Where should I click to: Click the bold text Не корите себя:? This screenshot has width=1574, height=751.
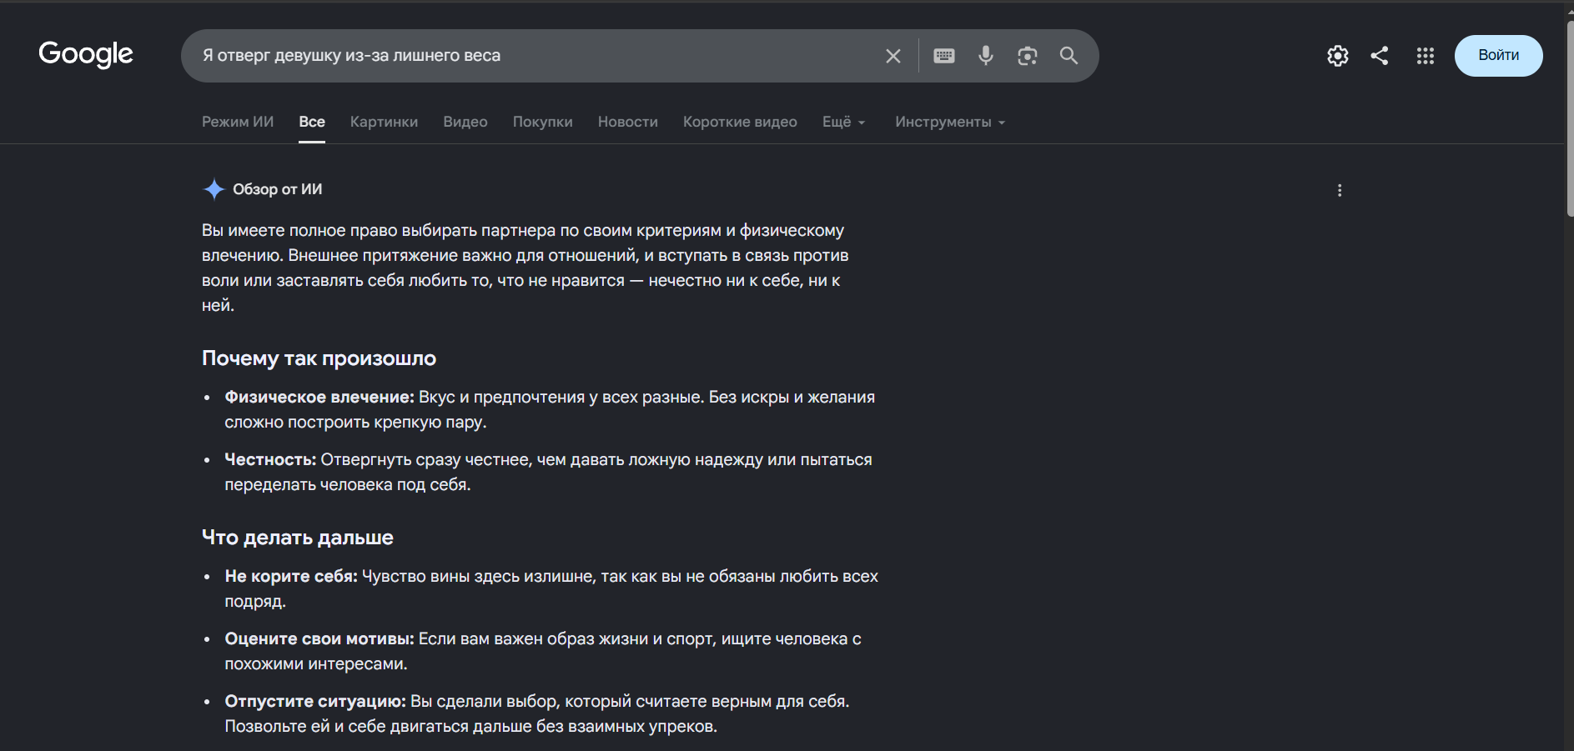(x=291, y=577)
